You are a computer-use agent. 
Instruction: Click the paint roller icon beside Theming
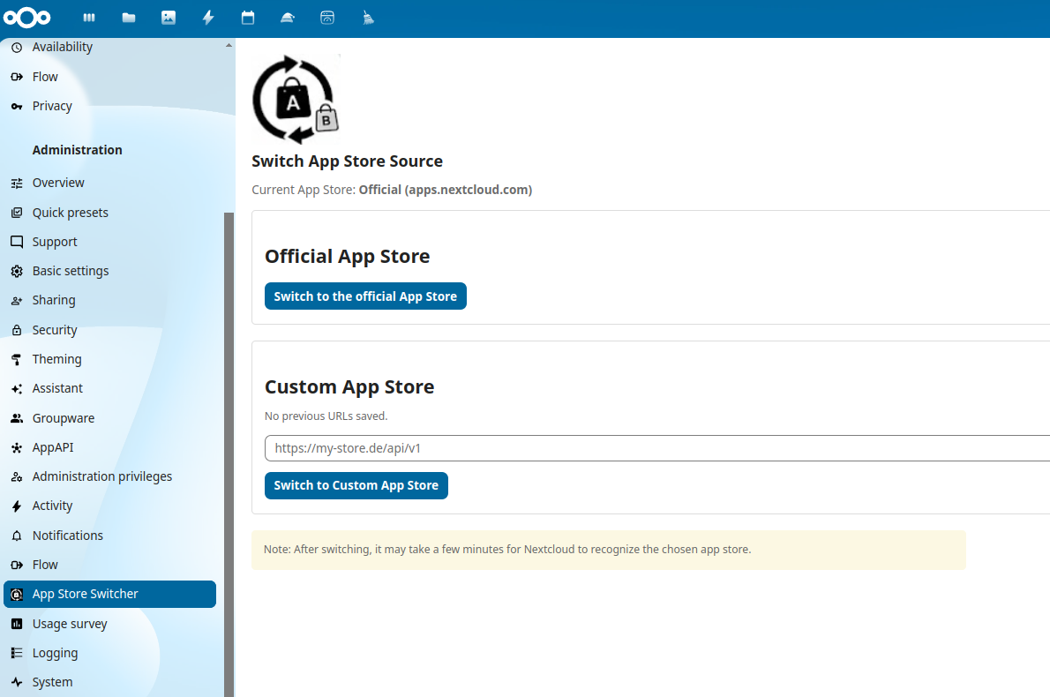(x=17, y=360)
